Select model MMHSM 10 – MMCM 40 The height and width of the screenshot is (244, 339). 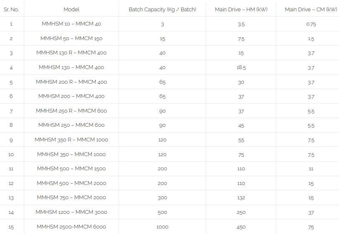pyautogui.click(x=71, y=24)
